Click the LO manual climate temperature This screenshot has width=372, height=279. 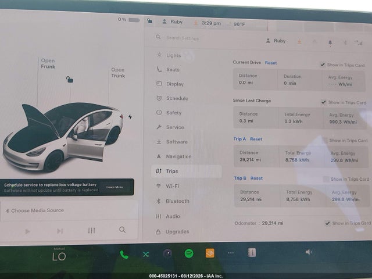pos(59,256)
